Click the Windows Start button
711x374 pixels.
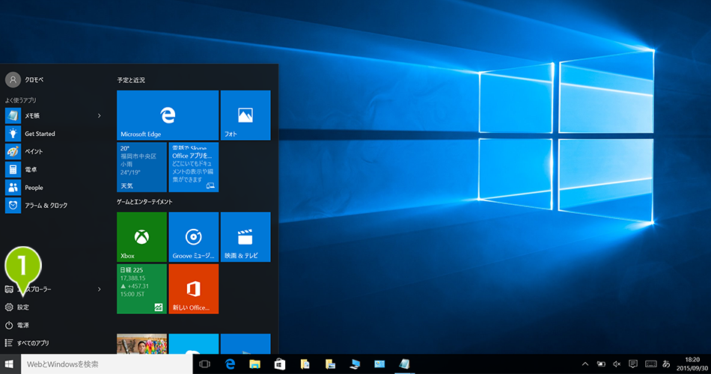point(10,364)
